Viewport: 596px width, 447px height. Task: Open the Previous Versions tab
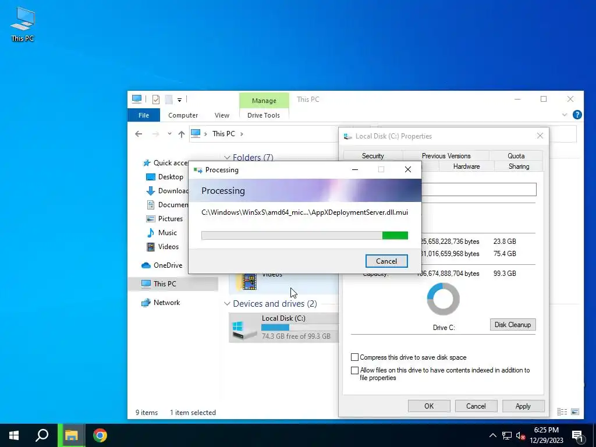point(446,156)
